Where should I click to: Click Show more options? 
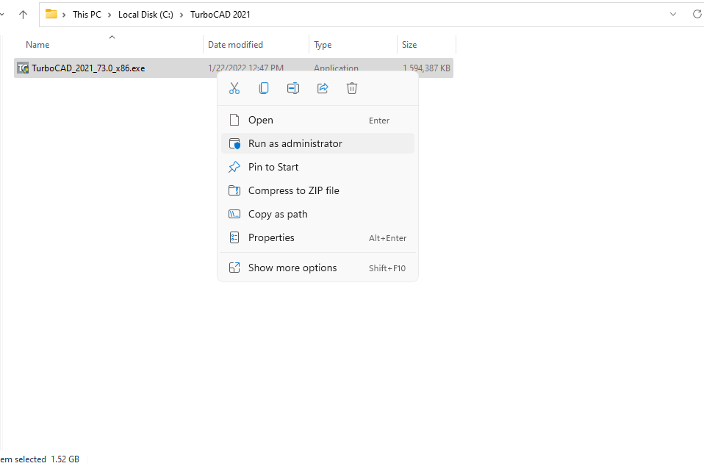point(318,268)
